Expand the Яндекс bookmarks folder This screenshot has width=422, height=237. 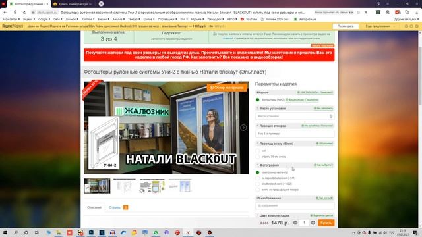[x=29, y=19]
